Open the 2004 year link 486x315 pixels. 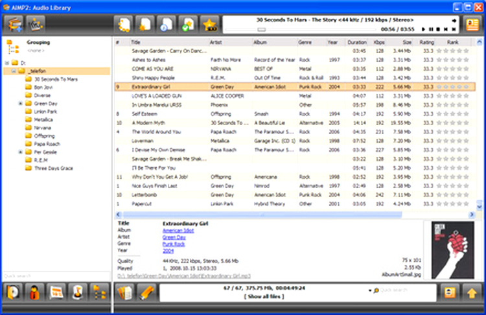click(168, 251)
